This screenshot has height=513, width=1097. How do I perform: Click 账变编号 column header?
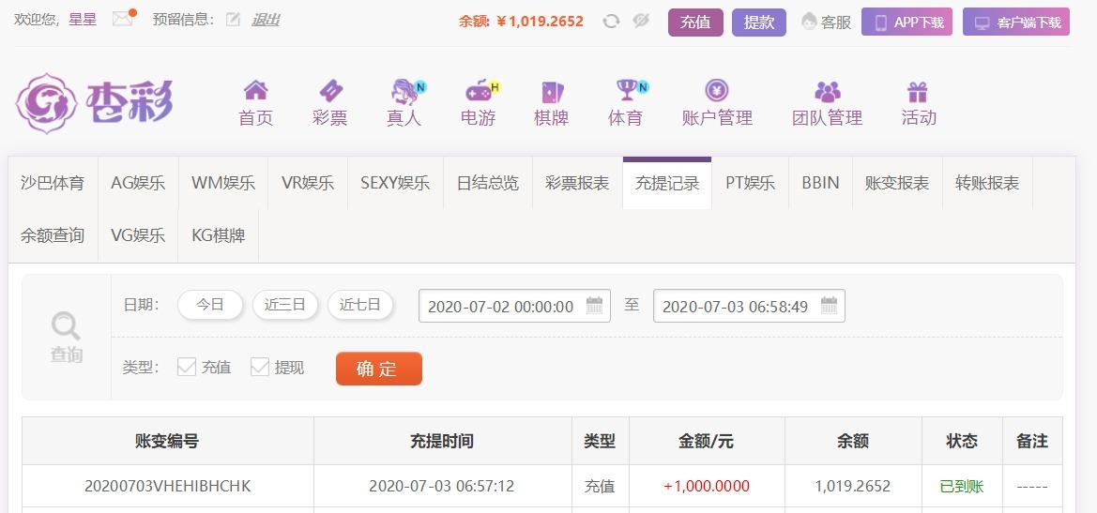coord(167,441)
